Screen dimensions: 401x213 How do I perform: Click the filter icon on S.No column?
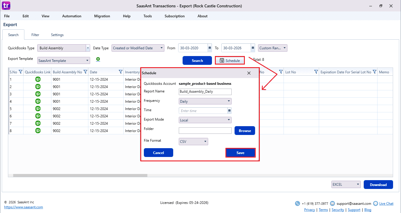pyautogui.click(x=21, y=72)
